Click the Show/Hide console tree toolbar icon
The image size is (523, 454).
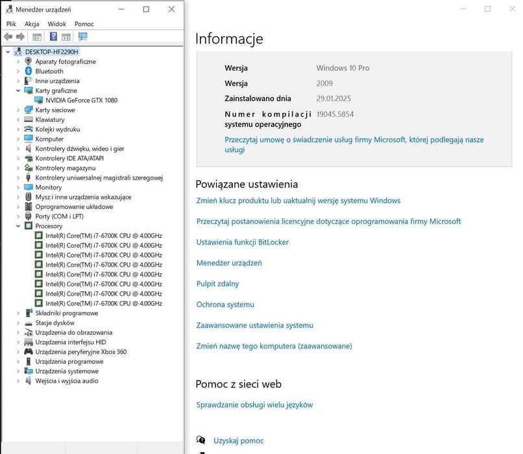[x=37, y=37]
